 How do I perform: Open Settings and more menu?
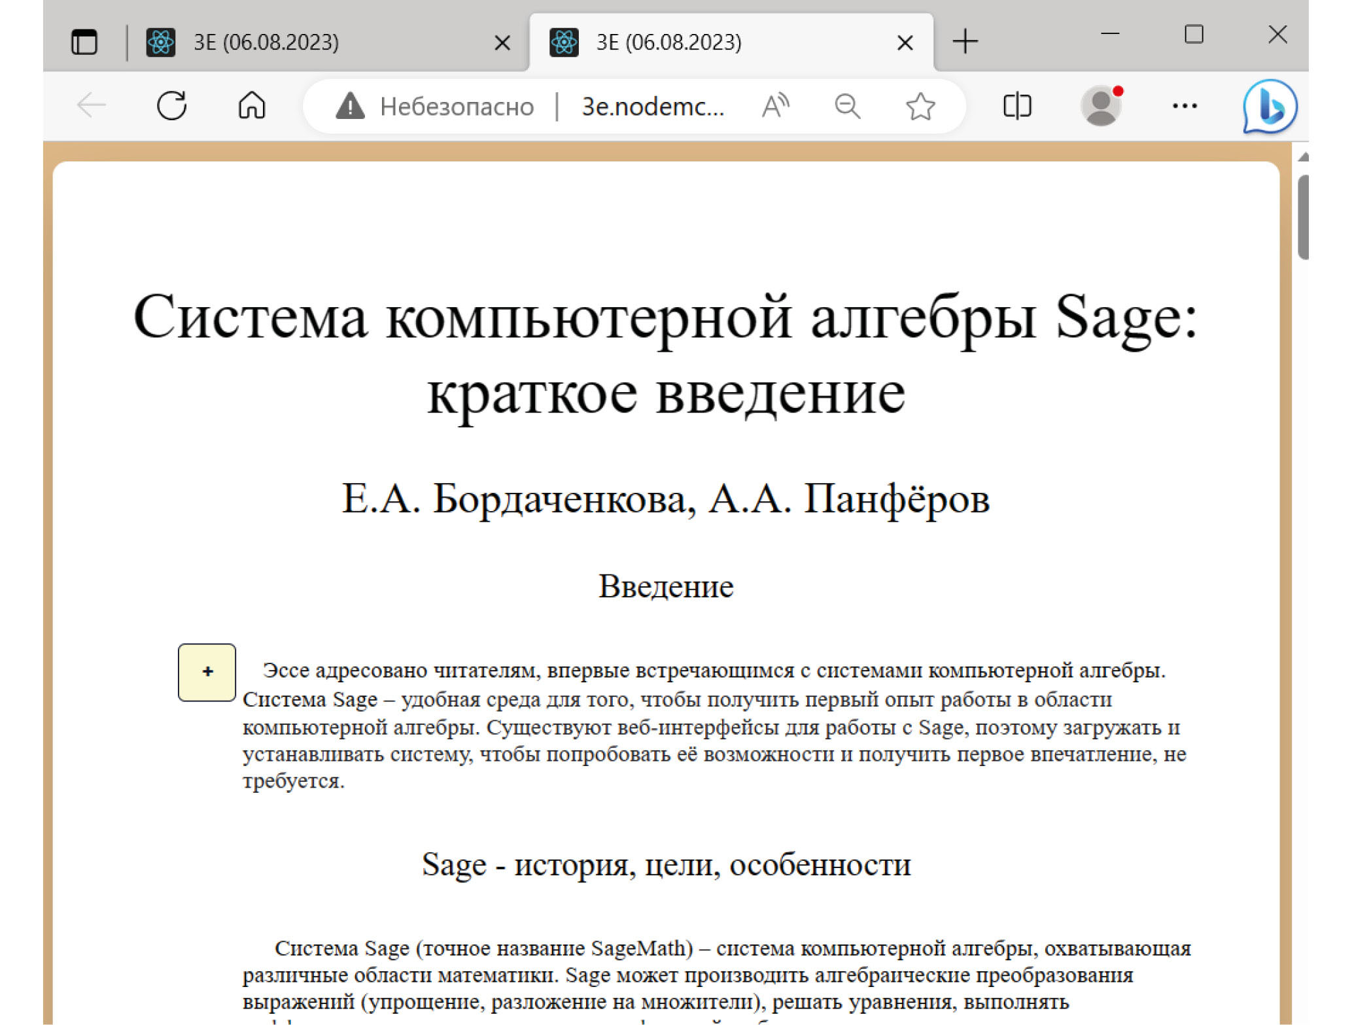(x=1184, y=106)
